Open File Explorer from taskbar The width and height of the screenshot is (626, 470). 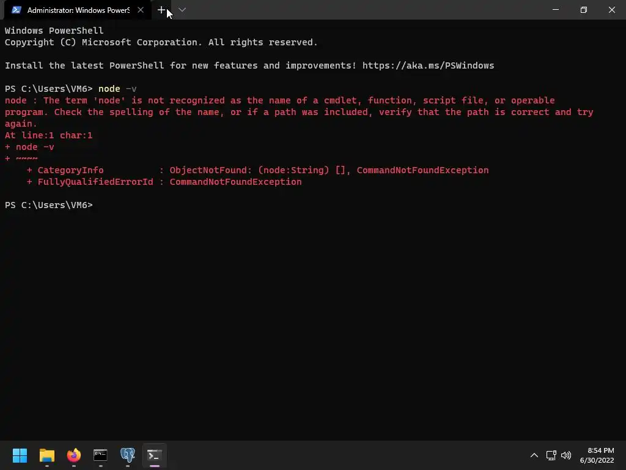46,455
